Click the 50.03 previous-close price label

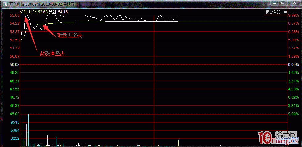(15, 65)
